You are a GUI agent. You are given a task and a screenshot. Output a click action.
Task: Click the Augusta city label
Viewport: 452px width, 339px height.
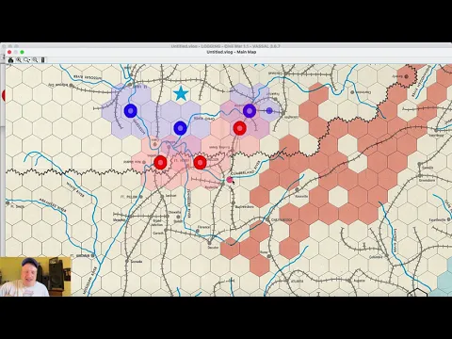click(x=360, y=281)
